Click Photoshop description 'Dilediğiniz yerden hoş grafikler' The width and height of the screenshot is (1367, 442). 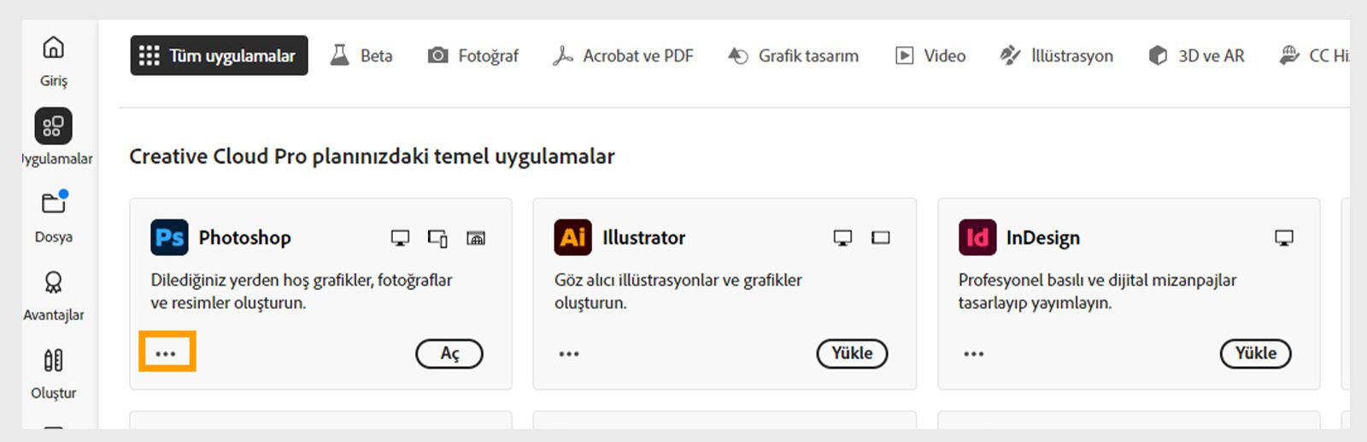click(x=301, y=291)
